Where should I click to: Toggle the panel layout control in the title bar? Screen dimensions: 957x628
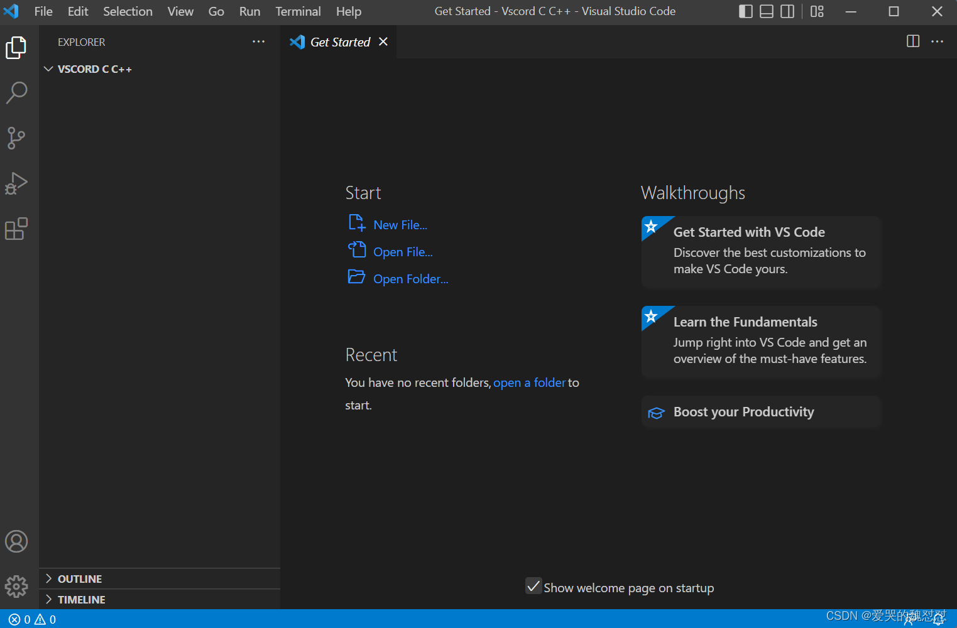pyautogui.click(x=766, y=11)
